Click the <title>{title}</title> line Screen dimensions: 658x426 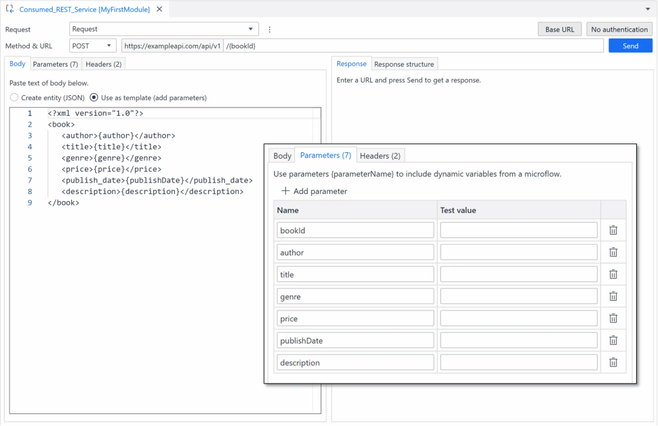(x=112, y=147)
